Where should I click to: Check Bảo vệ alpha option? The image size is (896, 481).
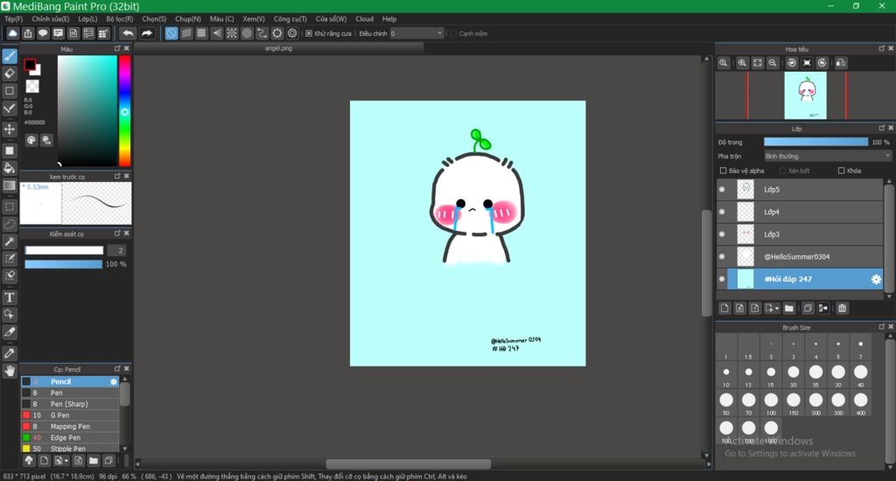click(x=723, y=171)
